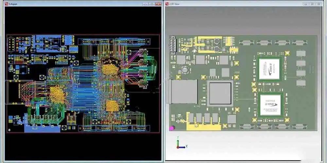327x163 pixels.
Task: Click the XYZ axis gizmo in 3D View
Action: (x=181, y=142)
